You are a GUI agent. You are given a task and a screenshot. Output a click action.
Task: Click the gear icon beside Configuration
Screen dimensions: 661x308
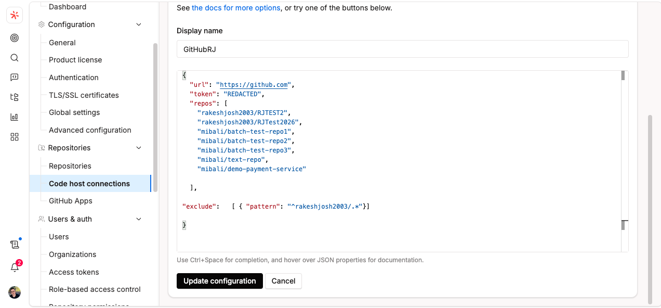click(x=41, y=24)
